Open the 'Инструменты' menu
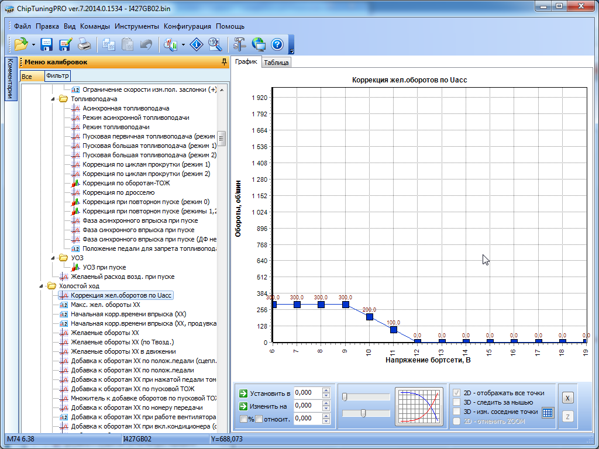 [x=136, y=26]
